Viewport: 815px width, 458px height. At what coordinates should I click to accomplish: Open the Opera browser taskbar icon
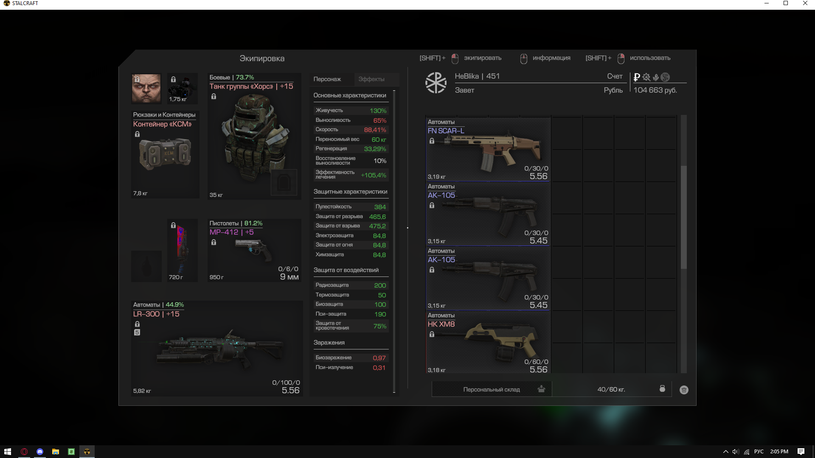pos(24,452)
